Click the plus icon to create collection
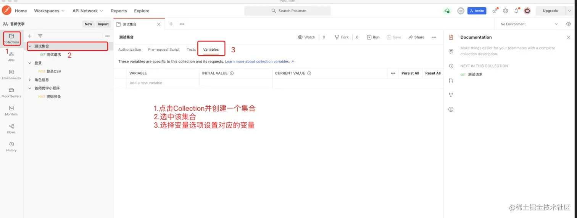Viewport: 577px width, 218px height. point(30,36)
